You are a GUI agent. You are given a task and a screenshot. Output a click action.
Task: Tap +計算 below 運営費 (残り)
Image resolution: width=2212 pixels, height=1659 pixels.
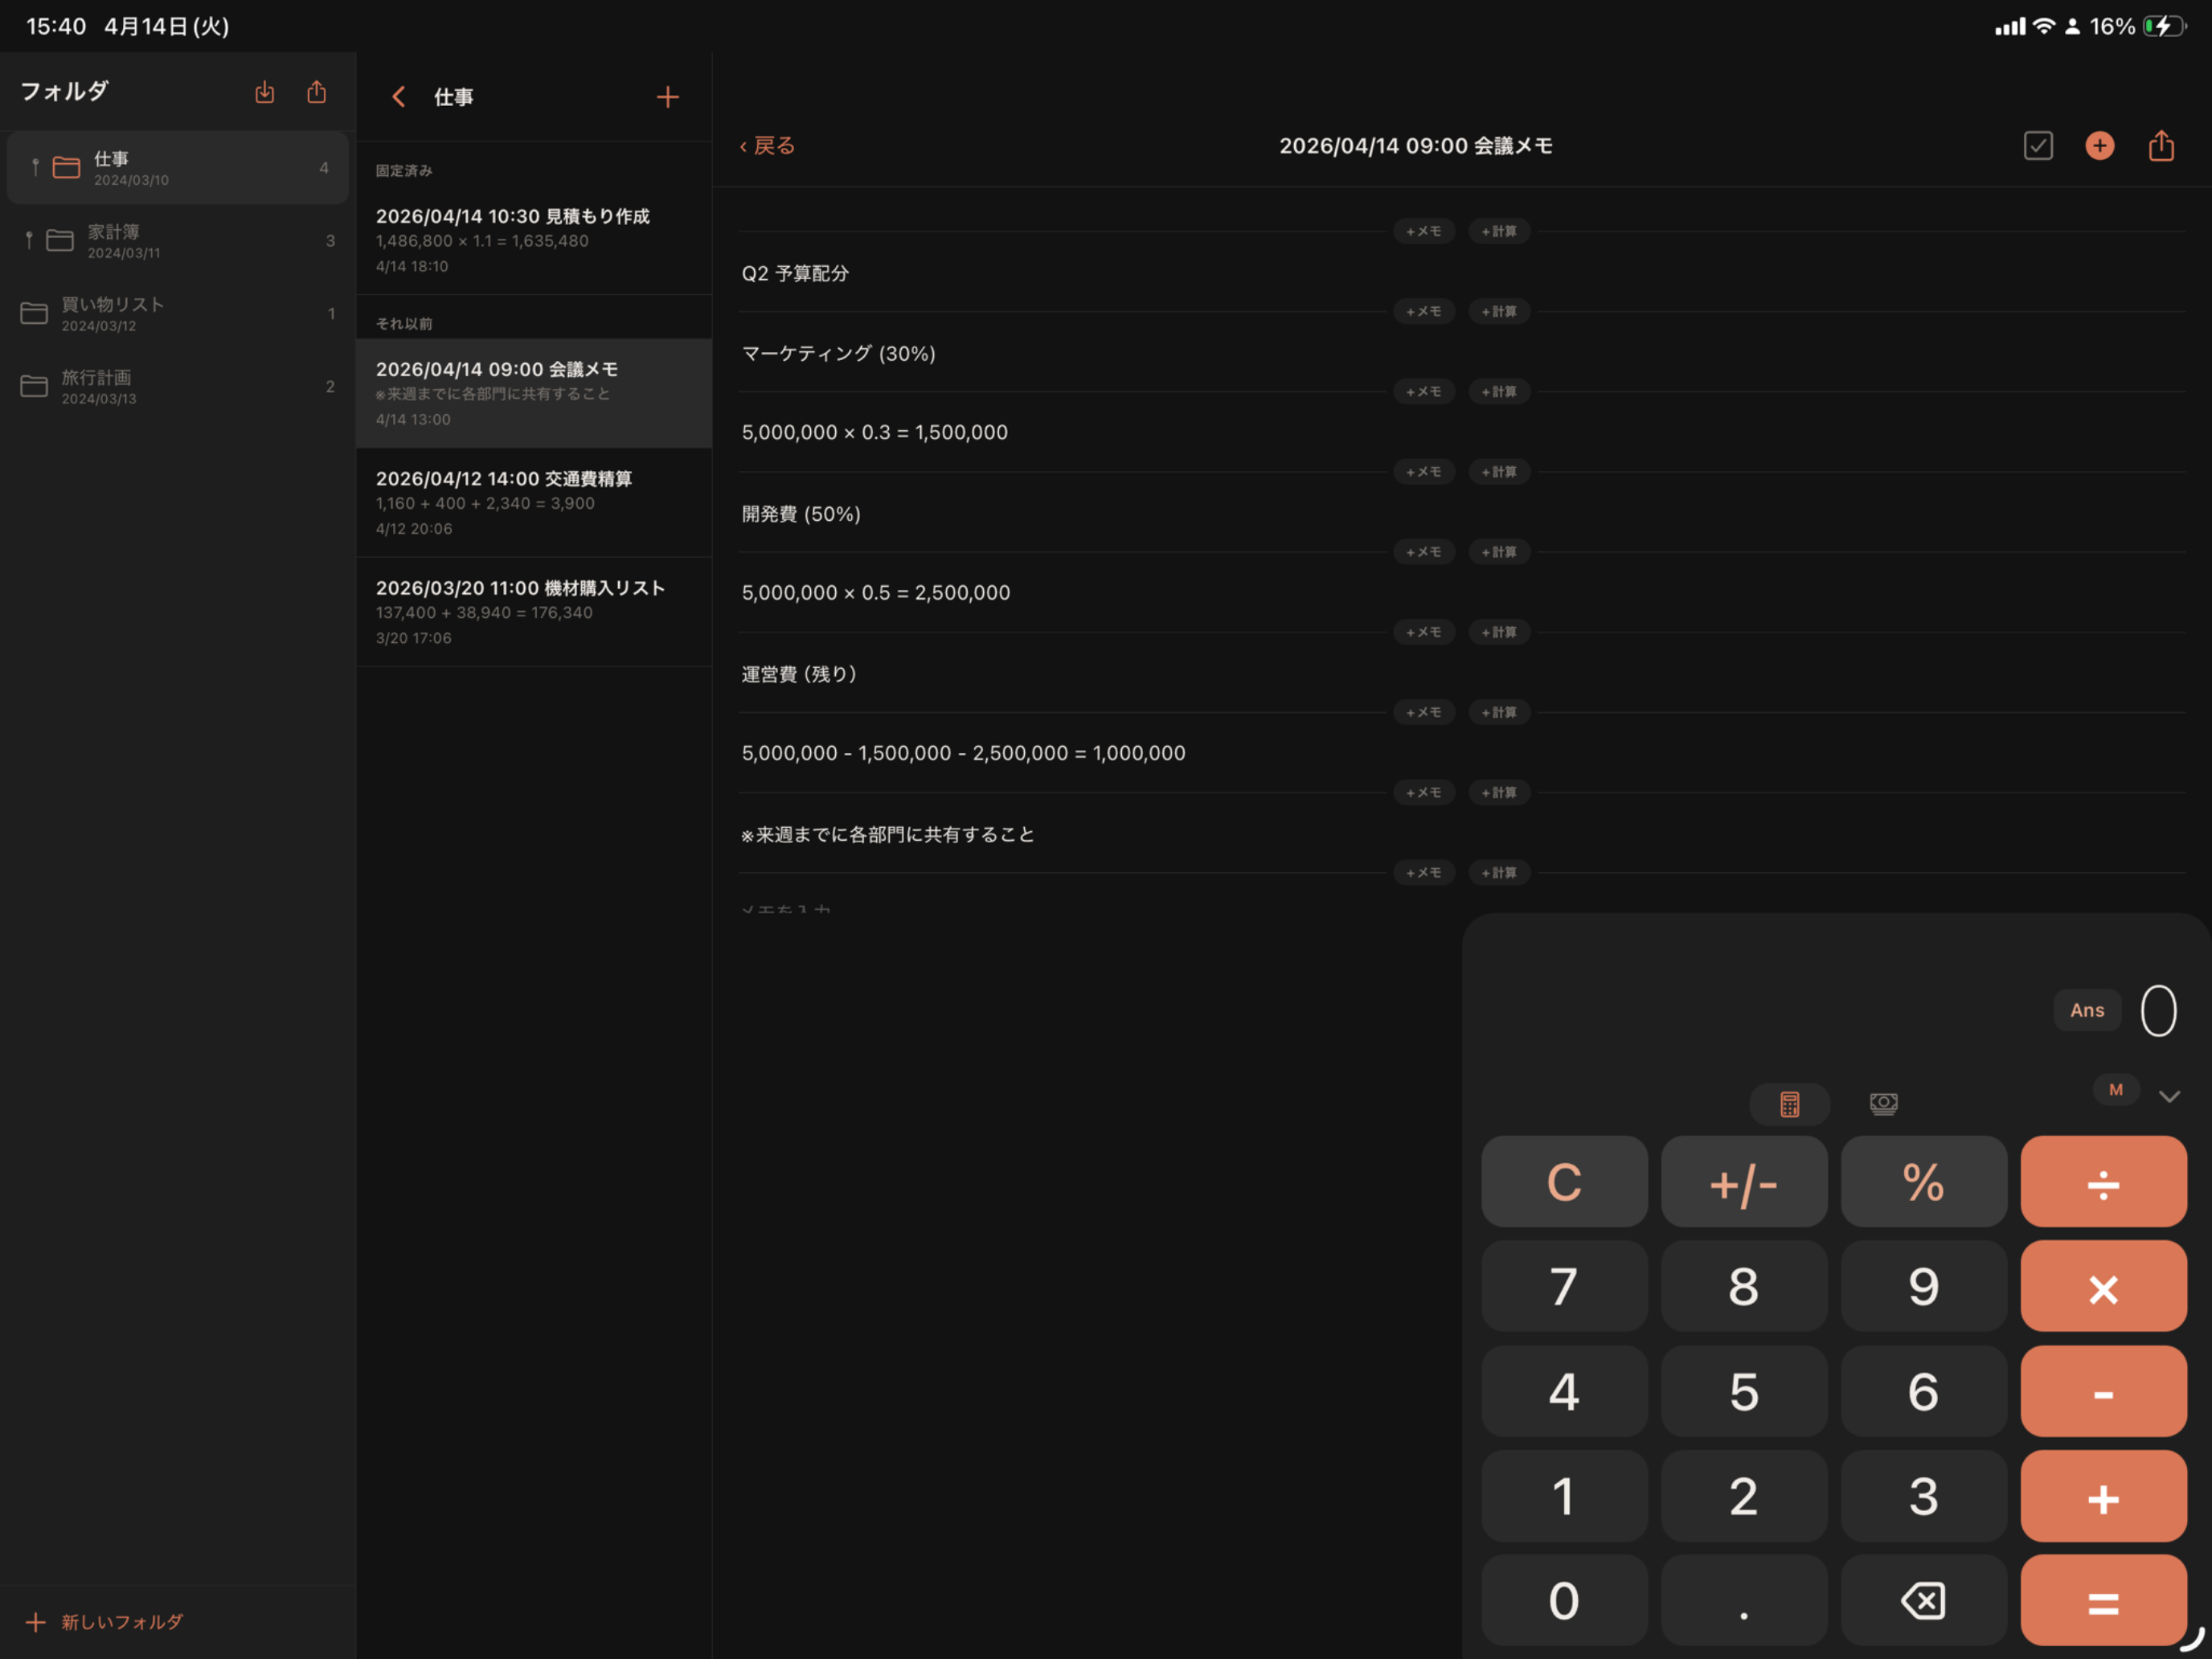pyautogui.click(x=1498, y=712)
